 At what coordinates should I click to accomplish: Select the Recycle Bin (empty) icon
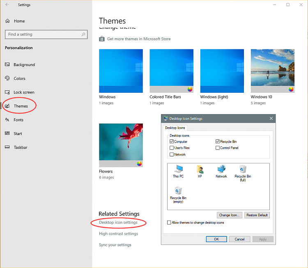pos(178,191)
